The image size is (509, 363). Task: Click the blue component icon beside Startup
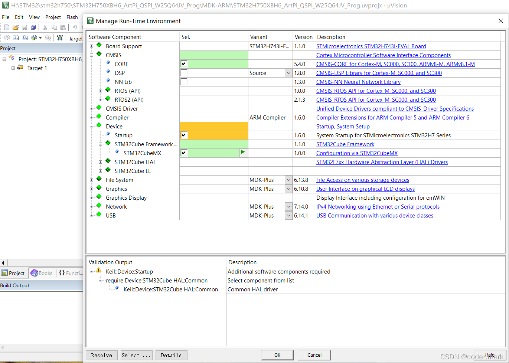(108, 134)
